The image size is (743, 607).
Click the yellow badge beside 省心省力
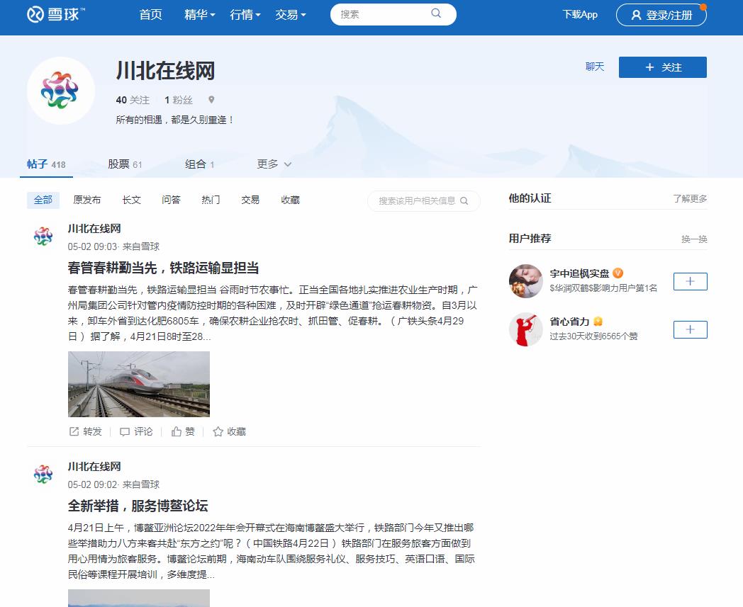click(598, 322)
